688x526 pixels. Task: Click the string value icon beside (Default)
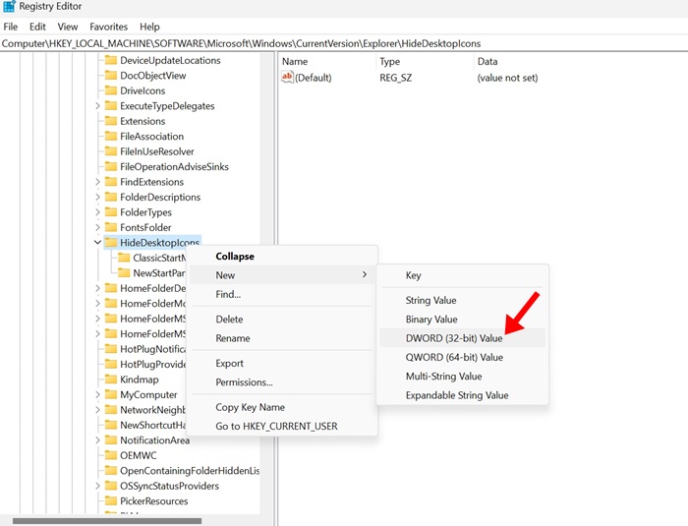pyautogui.click(x=287, y=78)
